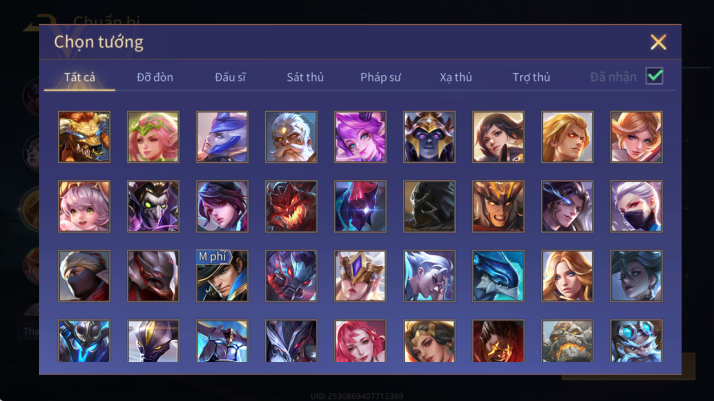
Task: Pick the red fiery demon face hero
Action: pyautogui.click(x=291, y=207)
